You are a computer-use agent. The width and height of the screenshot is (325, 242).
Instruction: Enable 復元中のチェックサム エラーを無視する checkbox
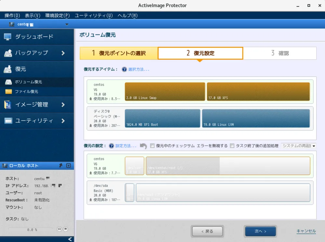pyautogui.click(x=152, y=146)
